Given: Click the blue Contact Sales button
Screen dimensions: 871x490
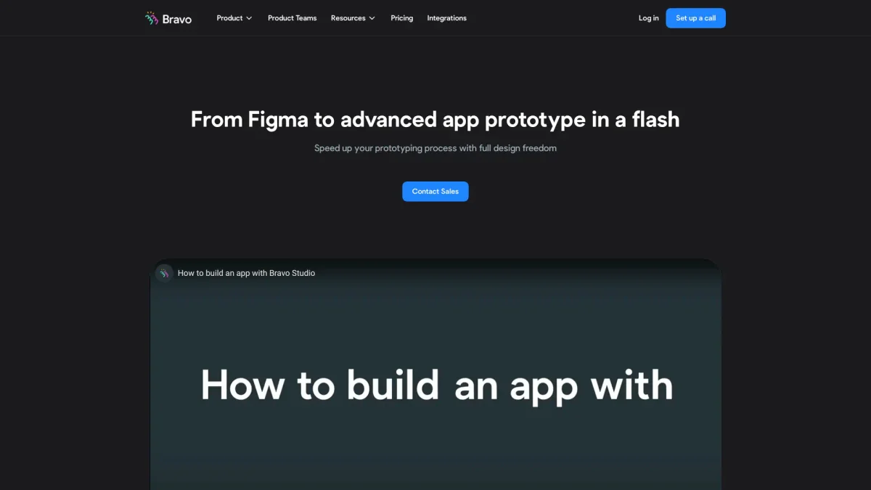Looking at the screenshot, I should point(435,192).
